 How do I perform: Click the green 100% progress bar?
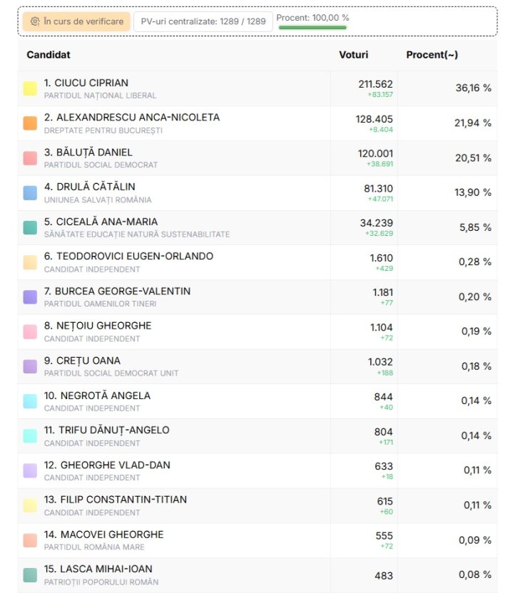tap(312, 28)
